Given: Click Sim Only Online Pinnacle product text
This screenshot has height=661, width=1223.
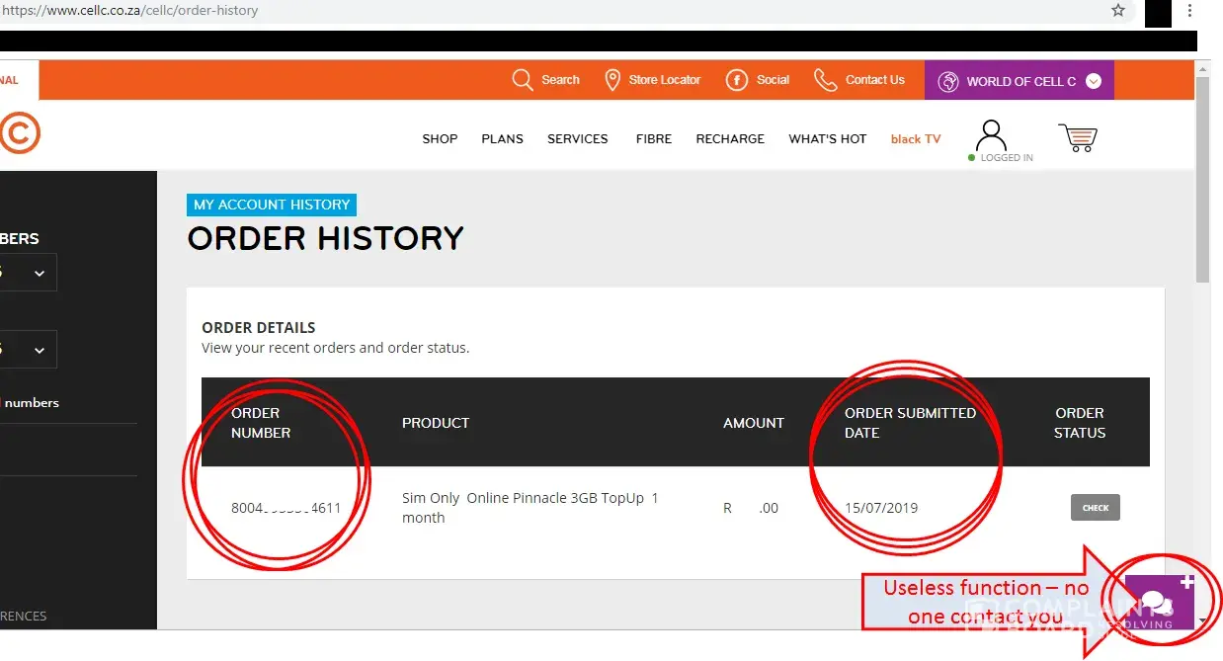Looking at the screenshot, I should (530, 508).
